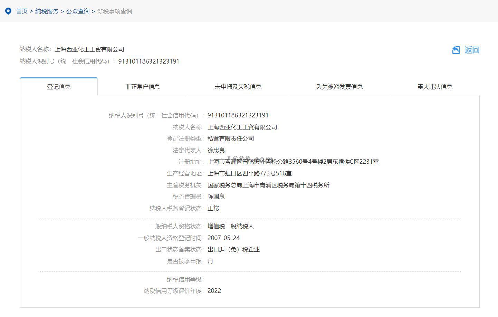Go to 首页 breadcrumb link
Image resolution: width=498 pixels, height=317 pixels.
tap(22, 11)
